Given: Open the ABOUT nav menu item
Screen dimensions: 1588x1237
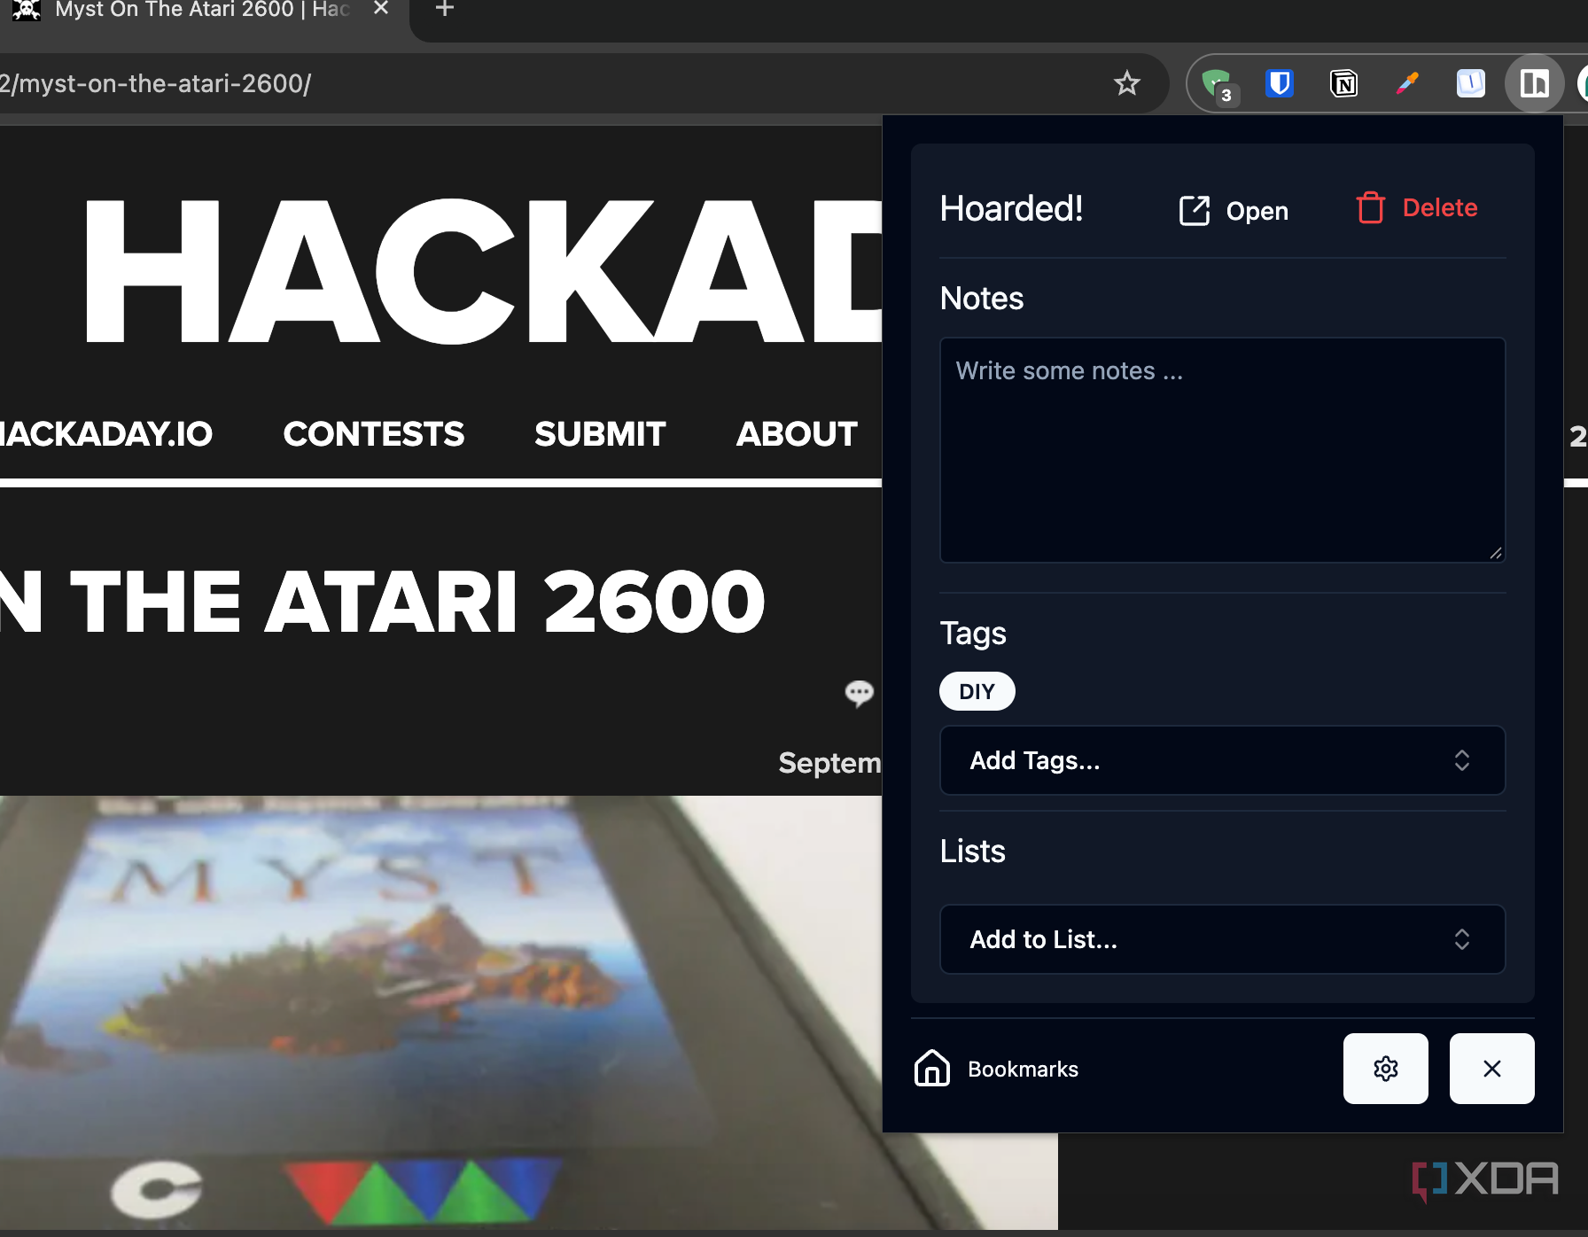Looking at the screenshot, I should point(797,434).
